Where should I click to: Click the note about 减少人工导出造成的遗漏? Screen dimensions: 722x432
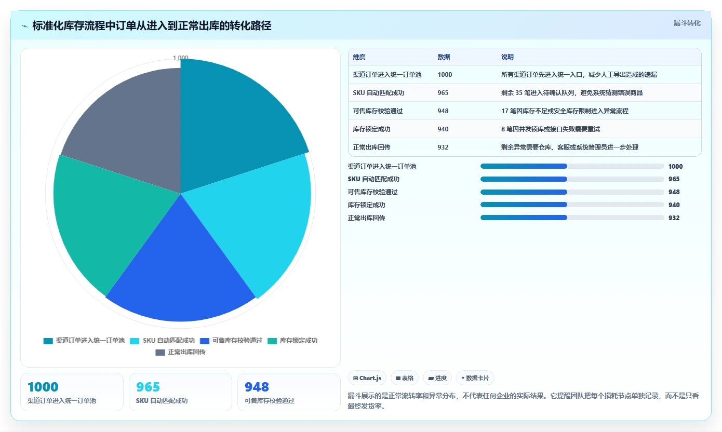point(579,75)
